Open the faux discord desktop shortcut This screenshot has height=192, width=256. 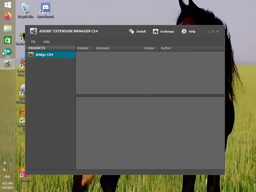click(45, 10)
